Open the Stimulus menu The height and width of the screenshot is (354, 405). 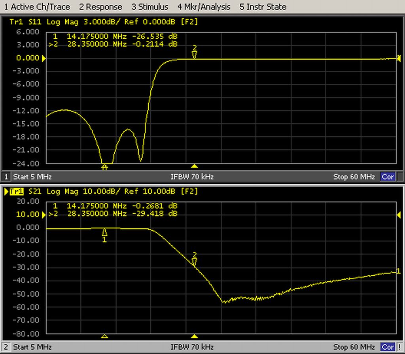click(x=150, y=7)
